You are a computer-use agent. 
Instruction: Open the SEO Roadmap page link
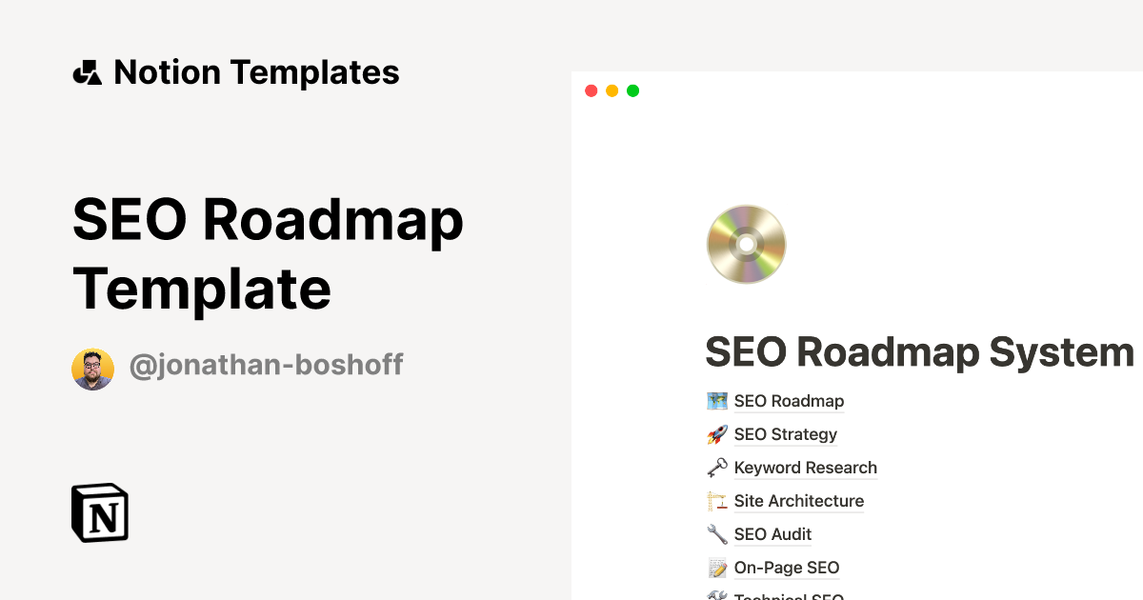pos(789,401)
